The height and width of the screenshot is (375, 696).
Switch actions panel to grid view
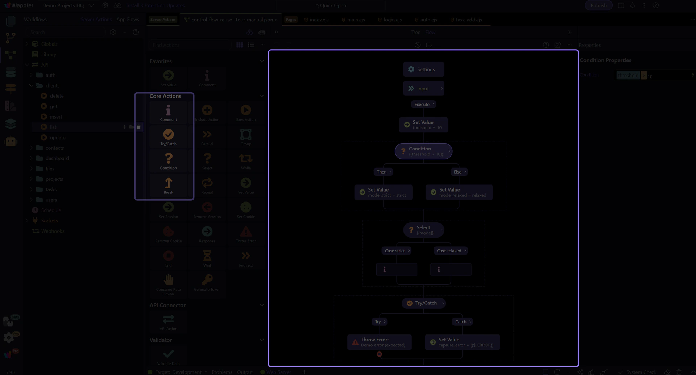pos(240,45)
